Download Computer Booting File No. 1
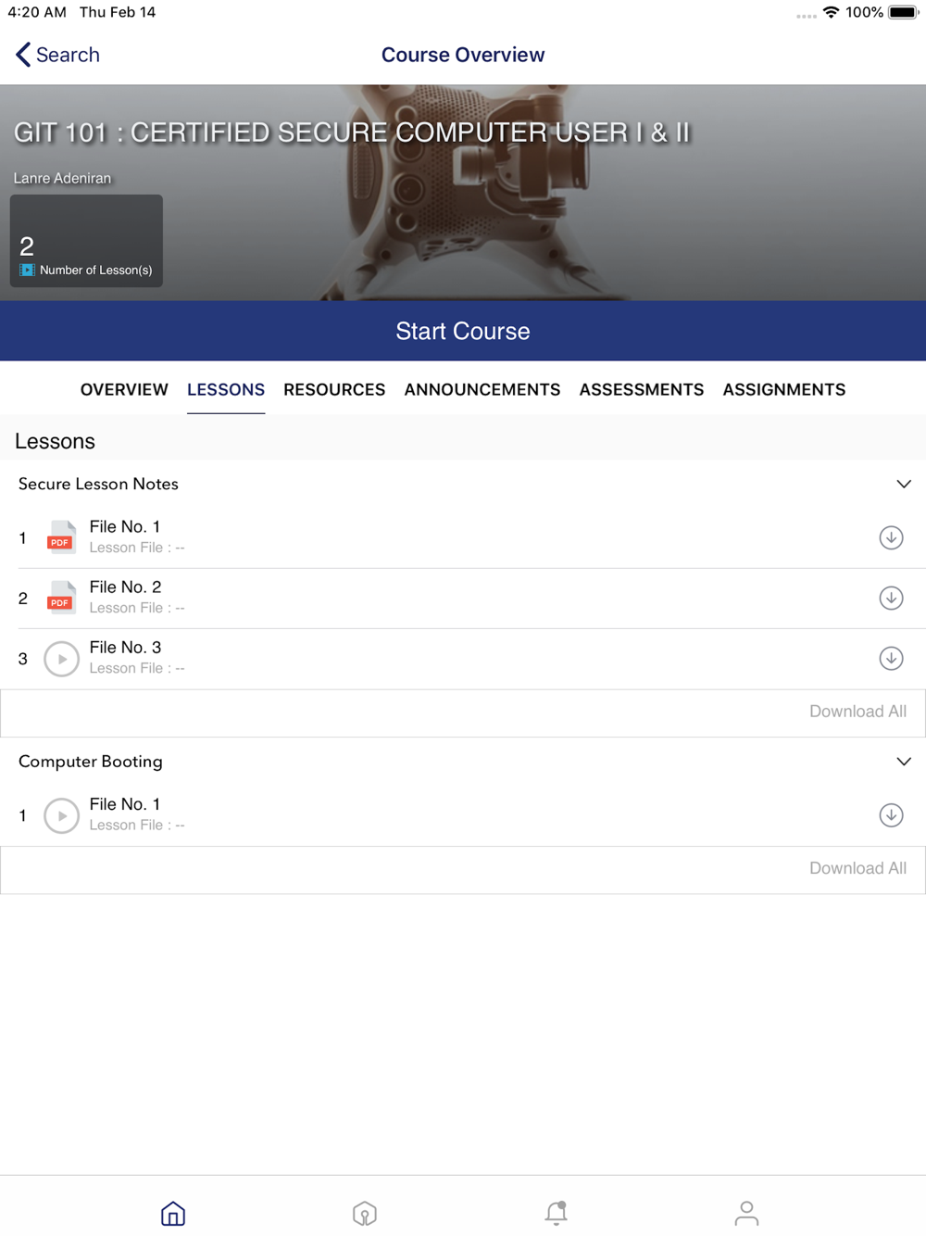This screenshot has height=1236, width=926. point(891,815)
